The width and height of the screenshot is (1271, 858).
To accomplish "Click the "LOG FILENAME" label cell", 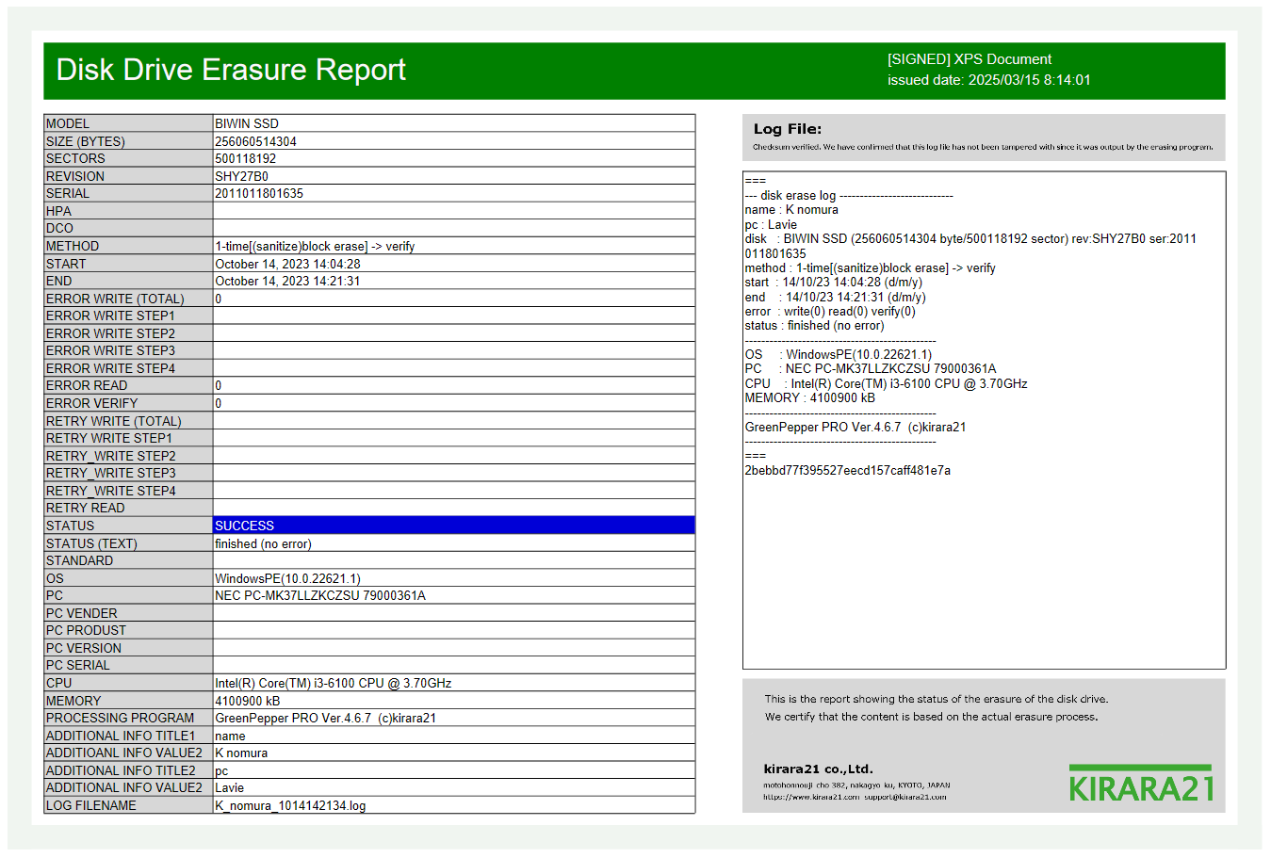I will click(128, 805).
